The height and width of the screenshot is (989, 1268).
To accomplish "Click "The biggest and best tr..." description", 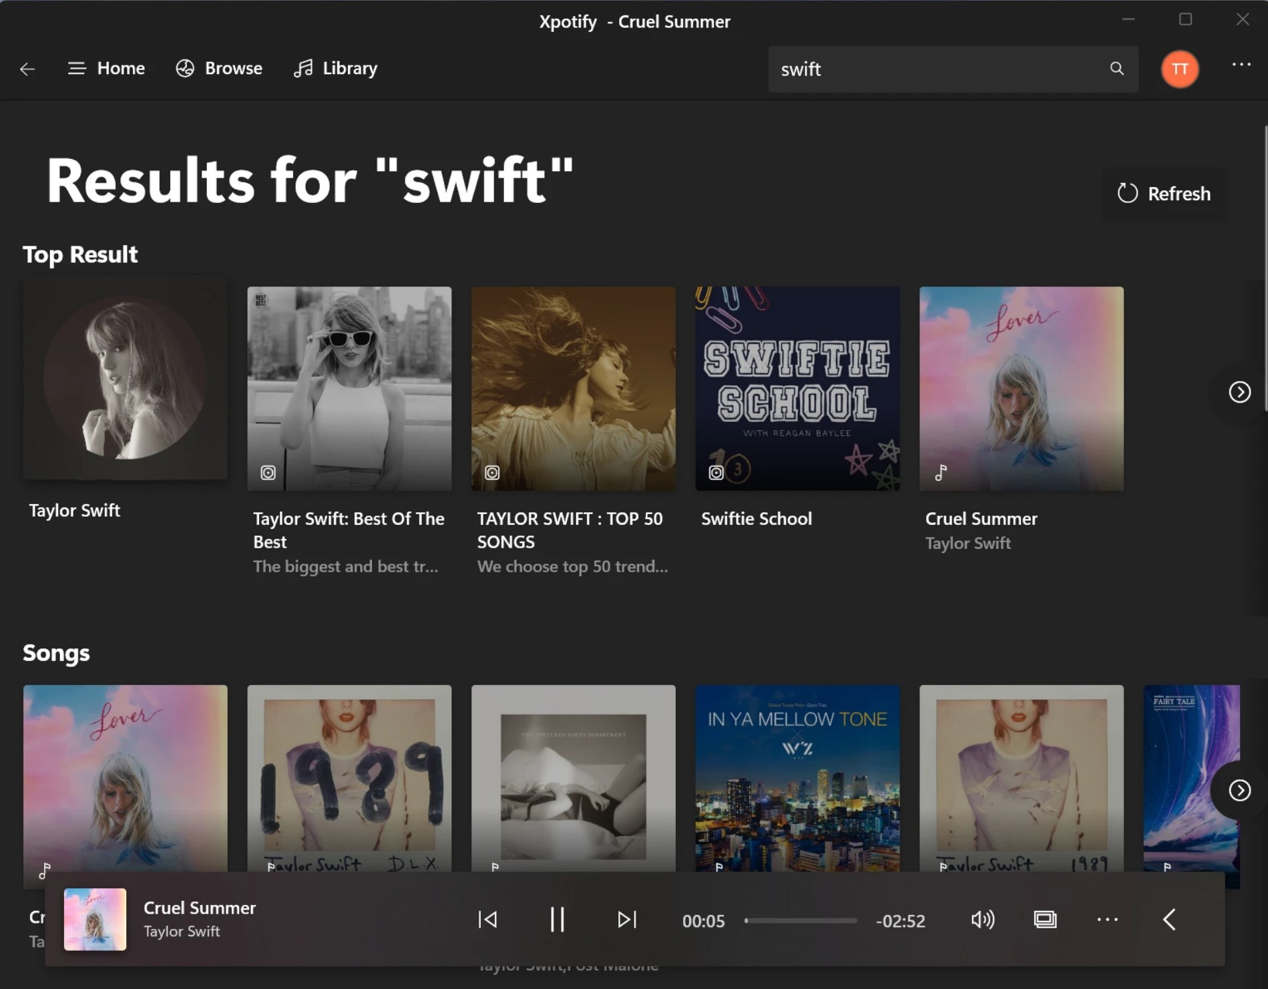I will click(x=346, y=566).
